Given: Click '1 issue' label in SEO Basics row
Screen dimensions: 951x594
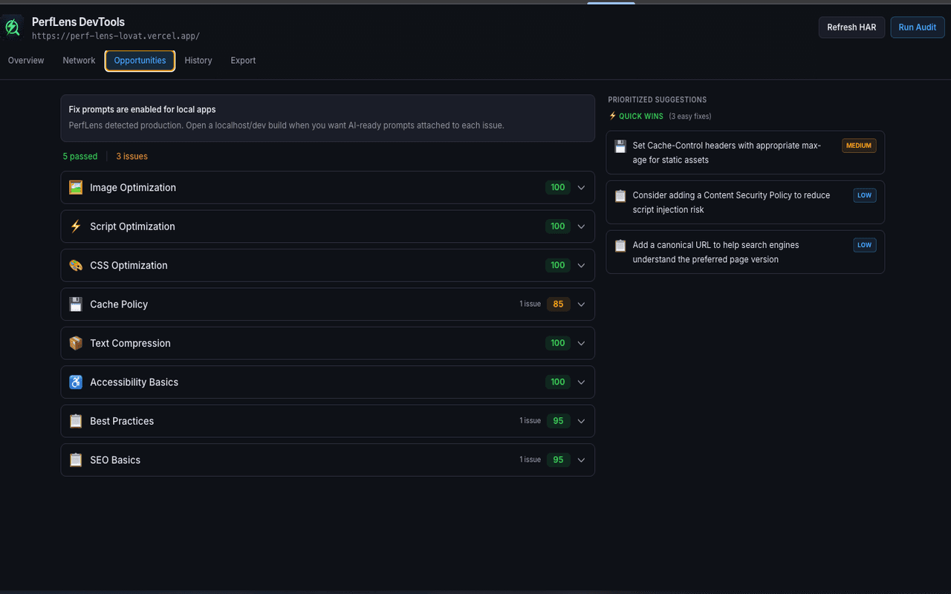Looking at the screenshot, I should [x=530, y=460].
